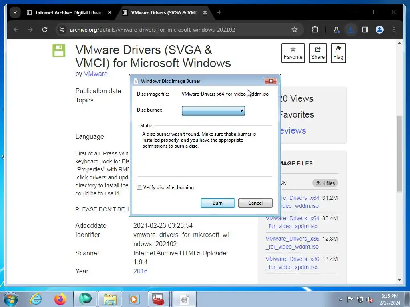Viewport: 410px width, 307px height.
Task: Open the red toolbox taskbar icon
Action: point(159,299)
